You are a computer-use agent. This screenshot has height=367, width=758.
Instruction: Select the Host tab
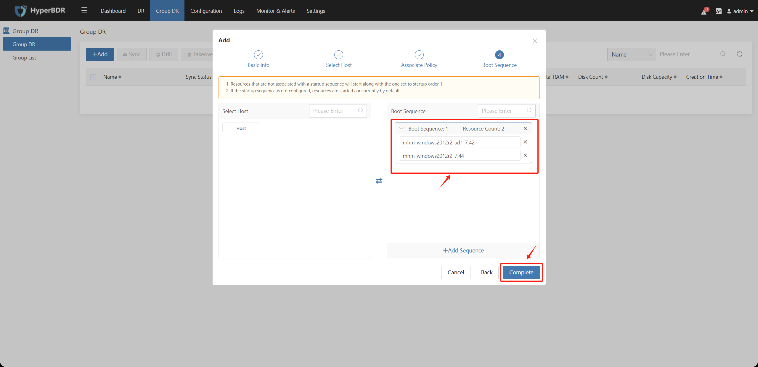(241, 128)
